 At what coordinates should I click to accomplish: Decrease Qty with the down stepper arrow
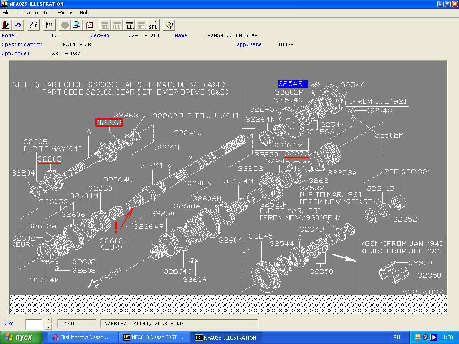[48, 327]
